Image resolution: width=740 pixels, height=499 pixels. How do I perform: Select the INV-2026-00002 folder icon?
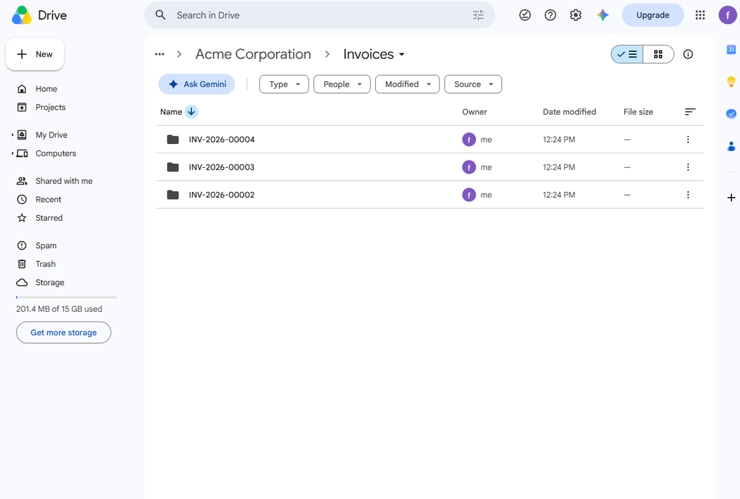(173, 194)
